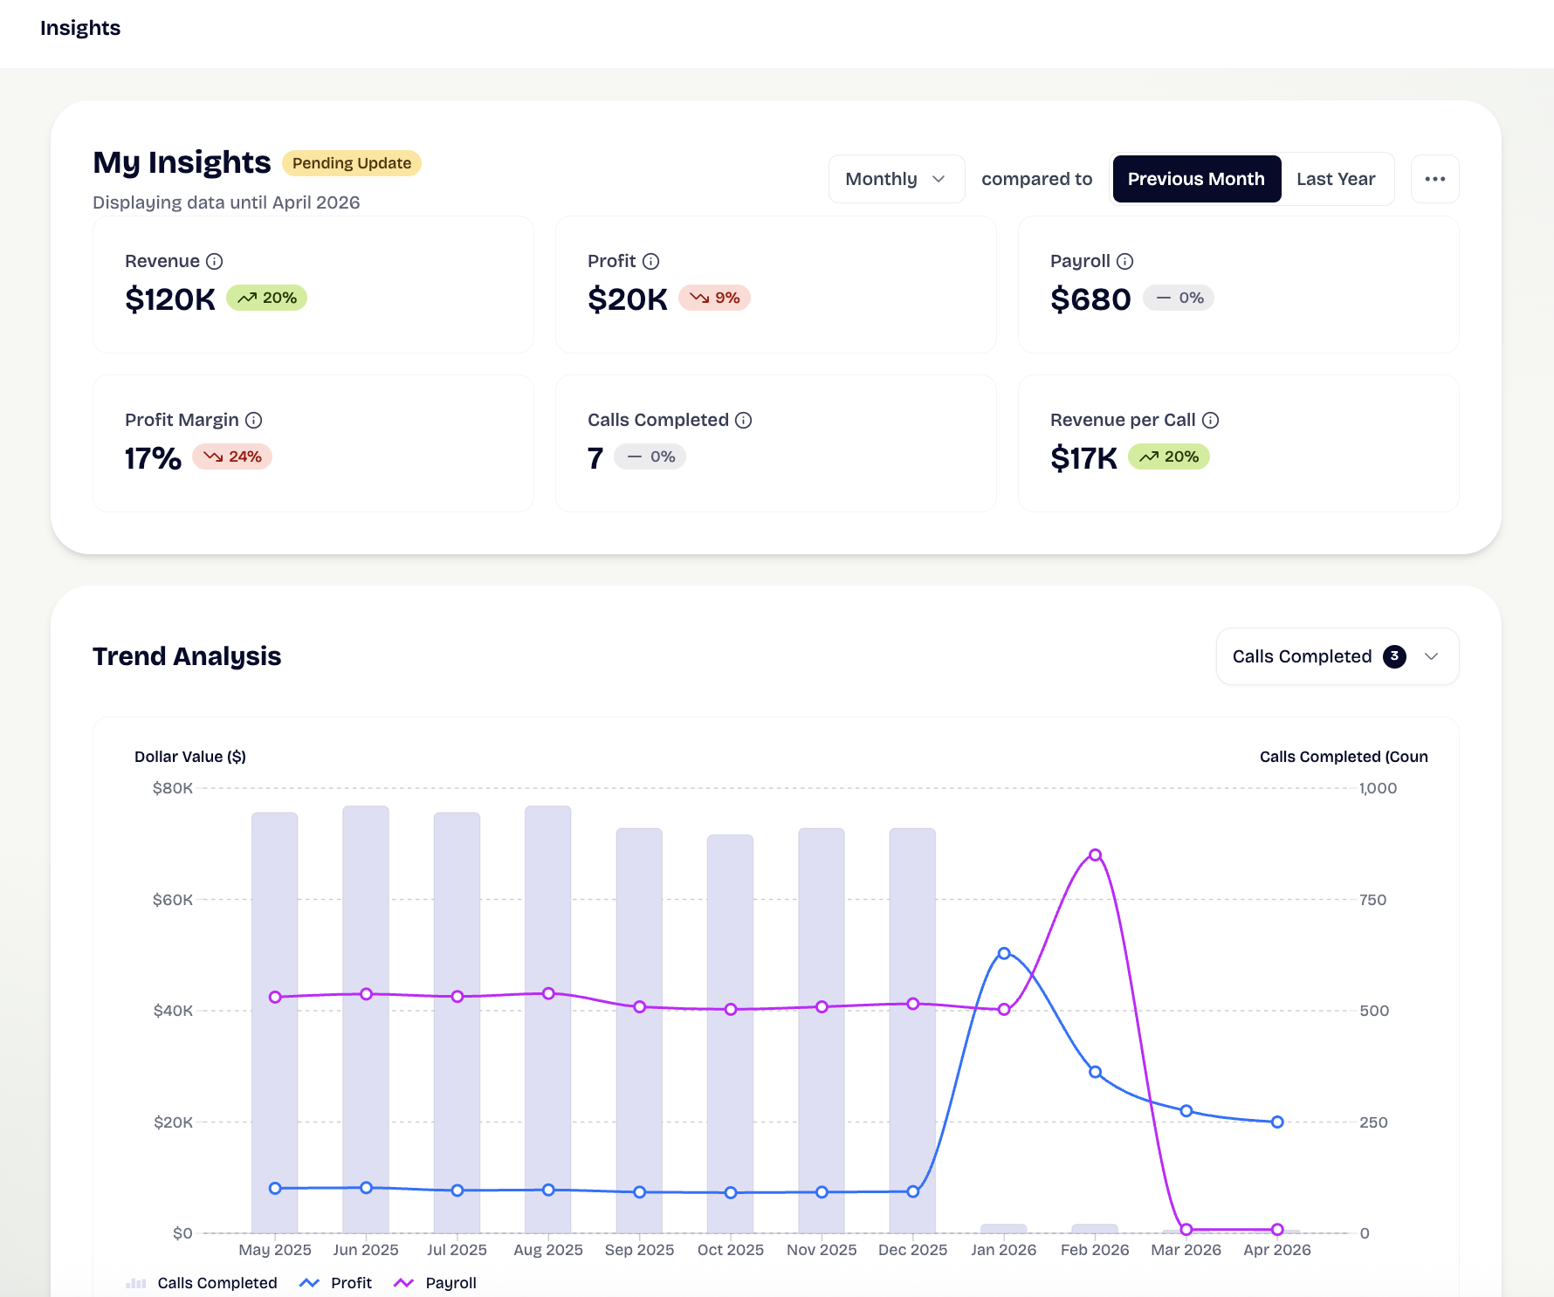Click the Payroll legend line icon
This screenshot has height=1297, width=1554.
(x=403, y=1283)
